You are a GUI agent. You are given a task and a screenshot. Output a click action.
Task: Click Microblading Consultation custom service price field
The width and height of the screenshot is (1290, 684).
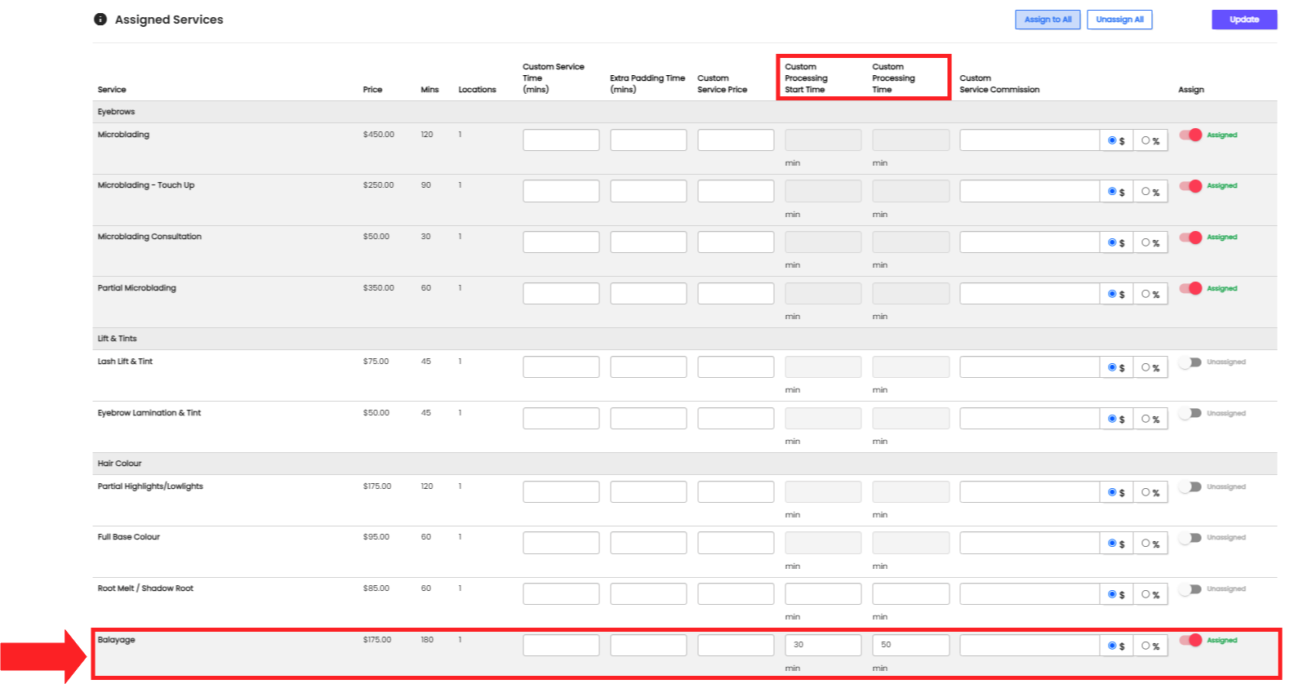pos(736,242)
